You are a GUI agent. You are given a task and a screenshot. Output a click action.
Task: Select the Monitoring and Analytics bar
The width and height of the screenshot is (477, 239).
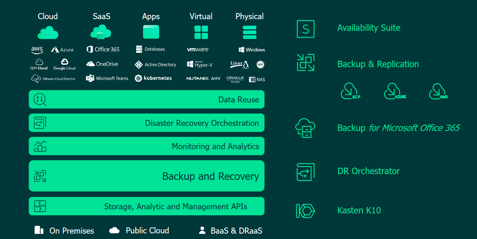[x=146, y=146]
